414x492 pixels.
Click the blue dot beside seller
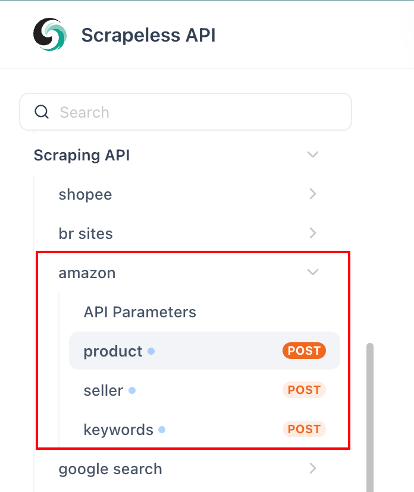pos(132,390)
